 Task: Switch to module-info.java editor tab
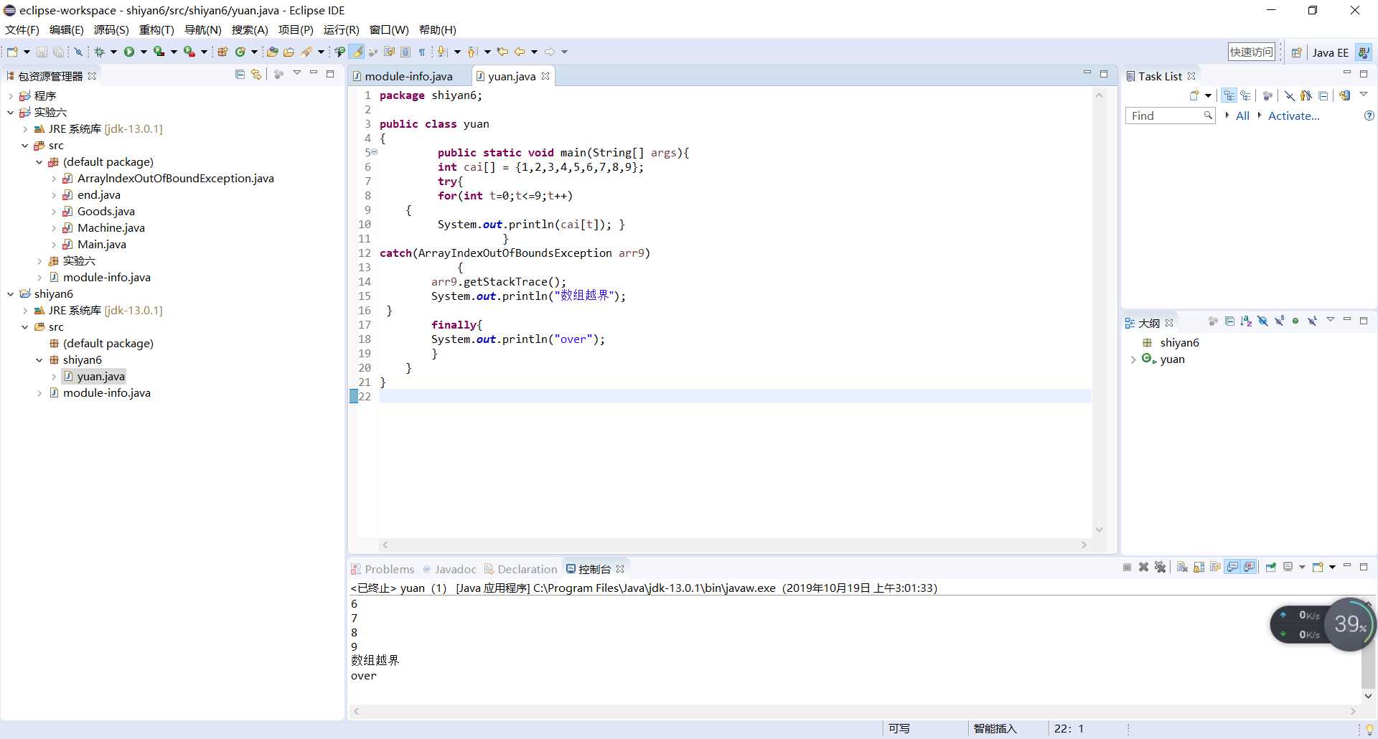click(x=408, y=76)
